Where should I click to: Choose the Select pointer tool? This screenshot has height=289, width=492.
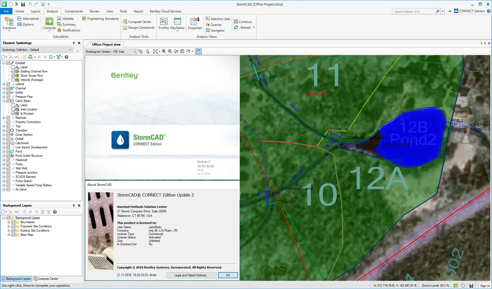click(x=148, y=51)
